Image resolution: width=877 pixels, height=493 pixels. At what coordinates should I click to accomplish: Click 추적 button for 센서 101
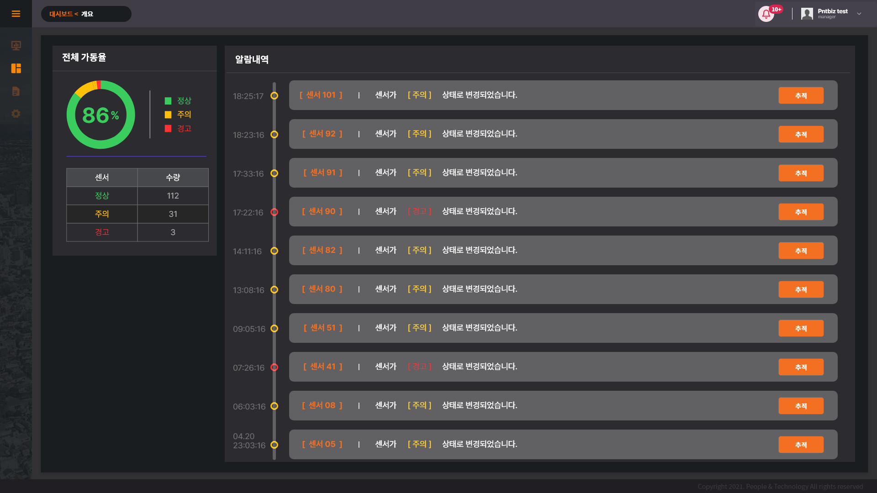pos(801,95)
